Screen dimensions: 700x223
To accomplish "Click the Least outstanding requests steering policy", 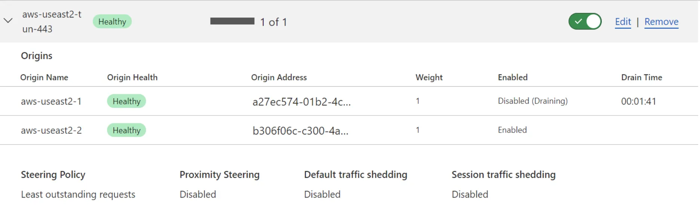I will 78,194.
